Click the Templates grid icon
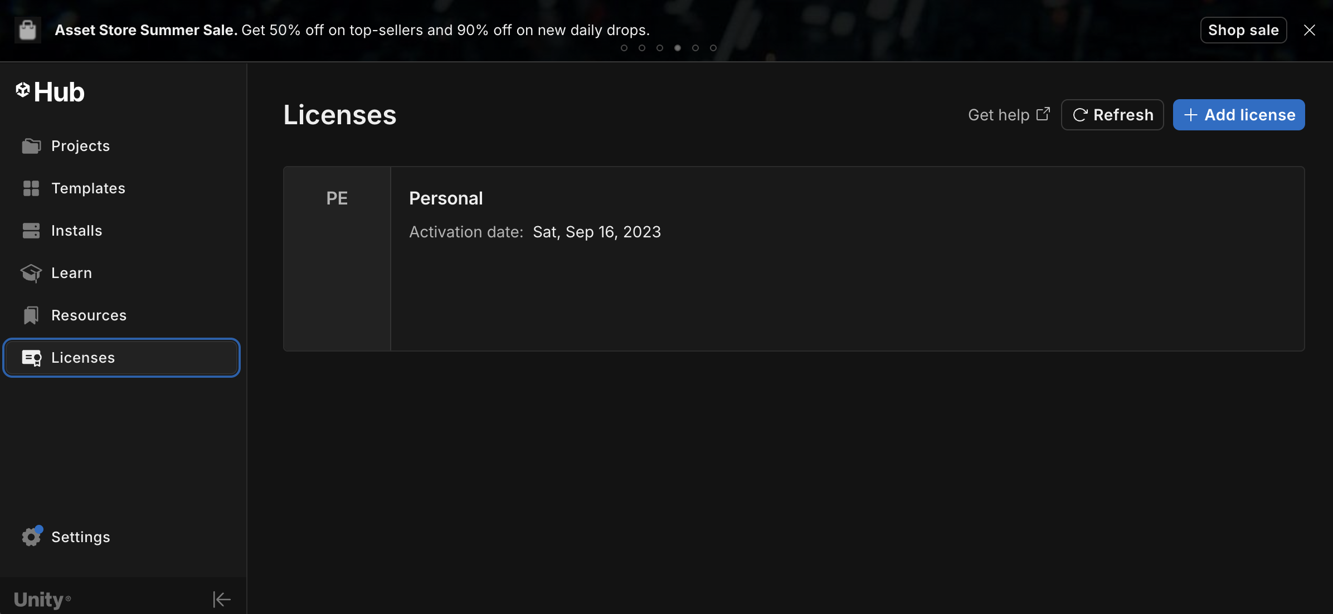1333x614 pixels. (31, 188)
